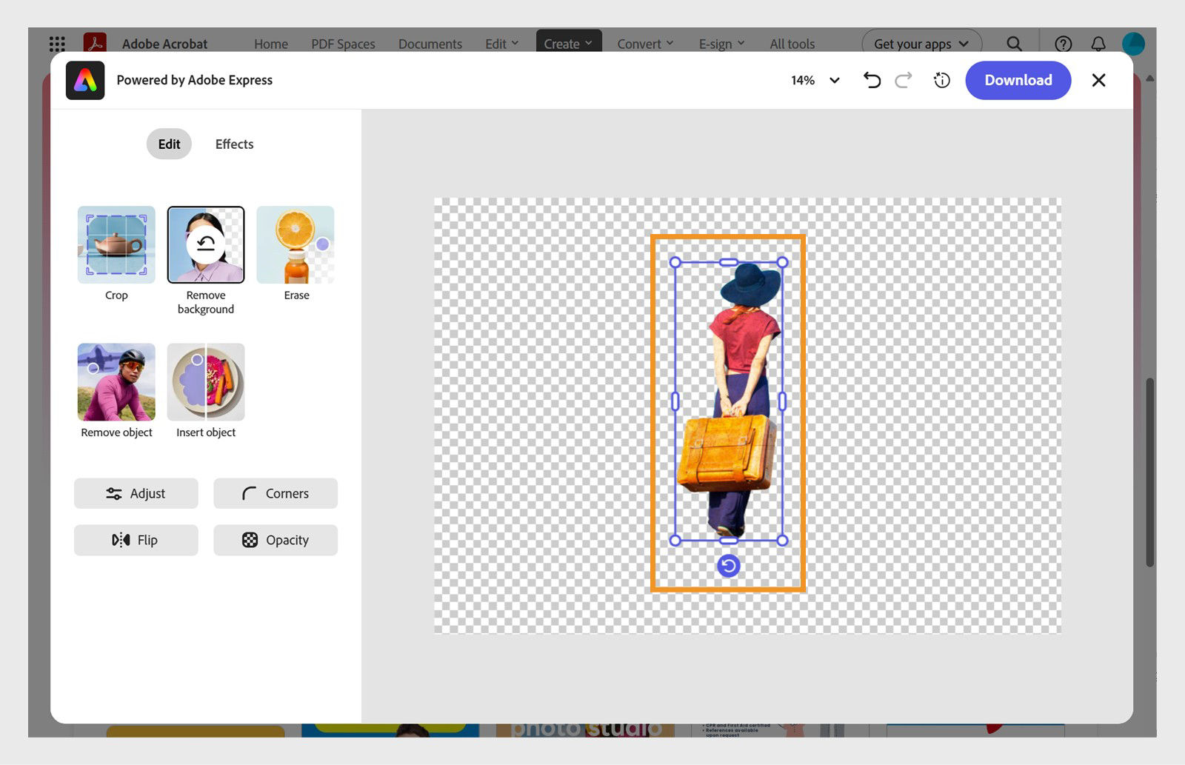Open Acrobat search
The width and height of the screenshot is (1185, 765).
pyautogui.click(x=1014, y=44)
